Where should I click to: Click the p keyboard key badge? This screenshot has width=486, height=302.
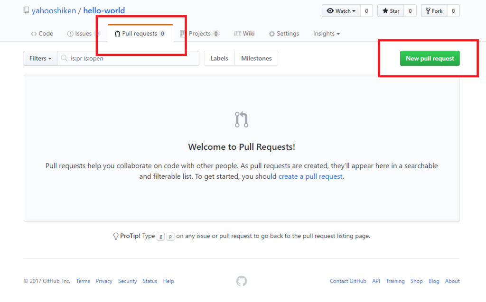170,236
